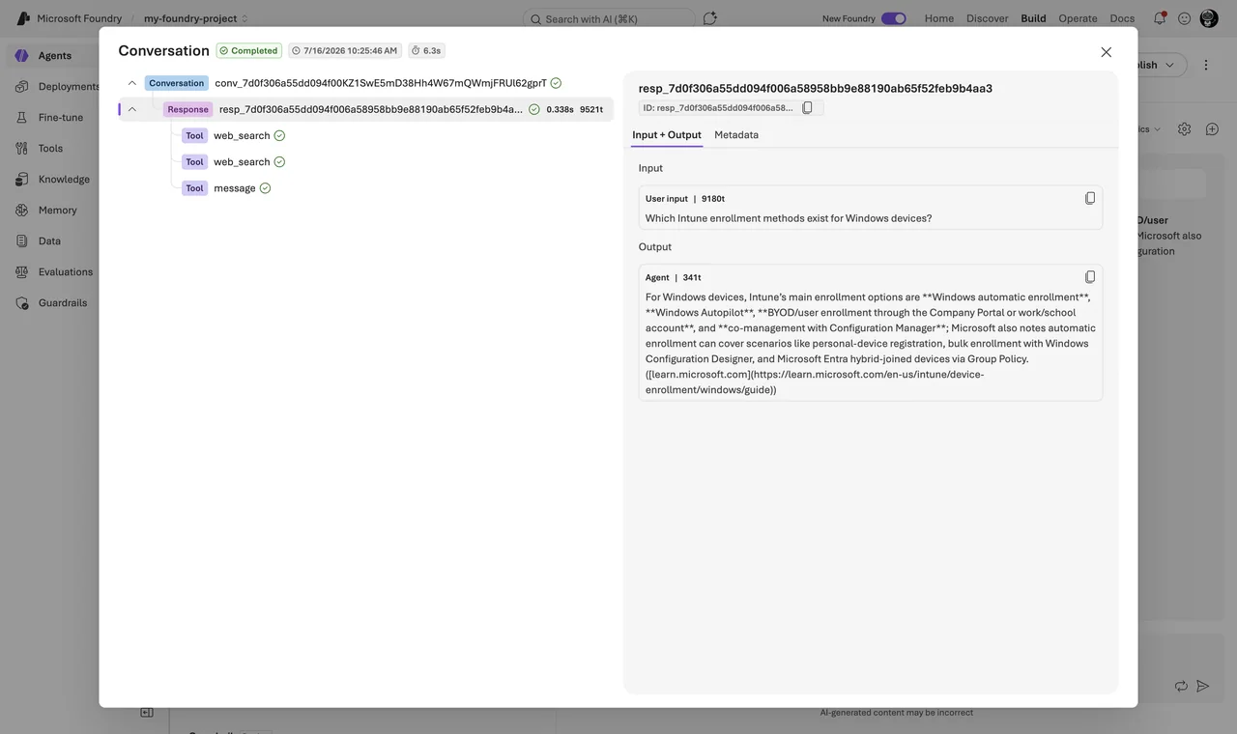The height and width of the screenshot is (734, 1237).
Task: Open Data sidebar icon
Action: coord(22,241)
